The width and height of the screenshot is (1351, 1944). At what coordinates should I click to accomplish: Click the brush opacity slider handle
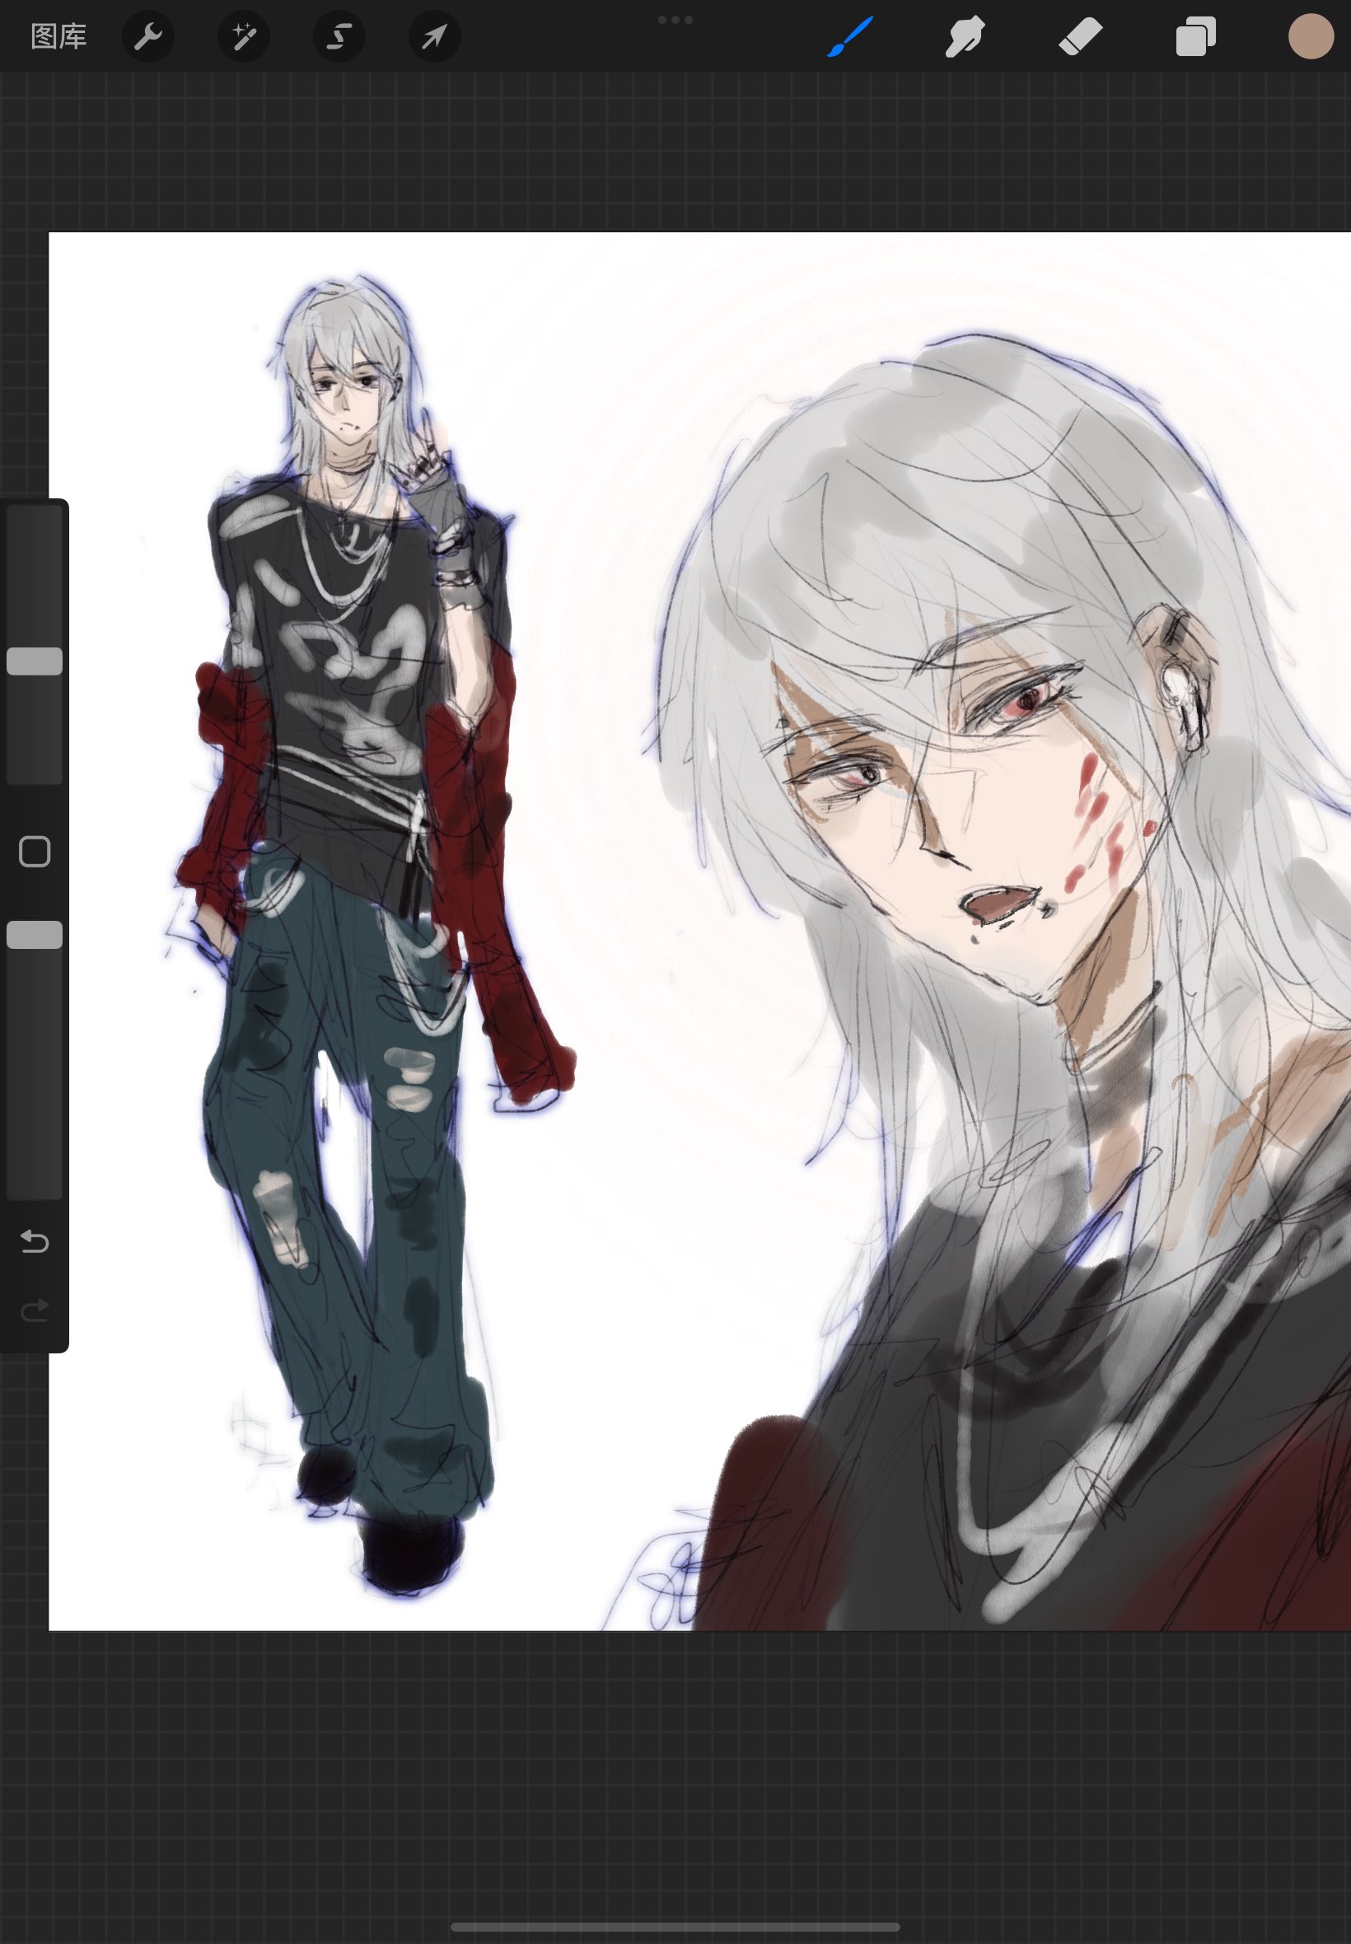tap(35, 934)
